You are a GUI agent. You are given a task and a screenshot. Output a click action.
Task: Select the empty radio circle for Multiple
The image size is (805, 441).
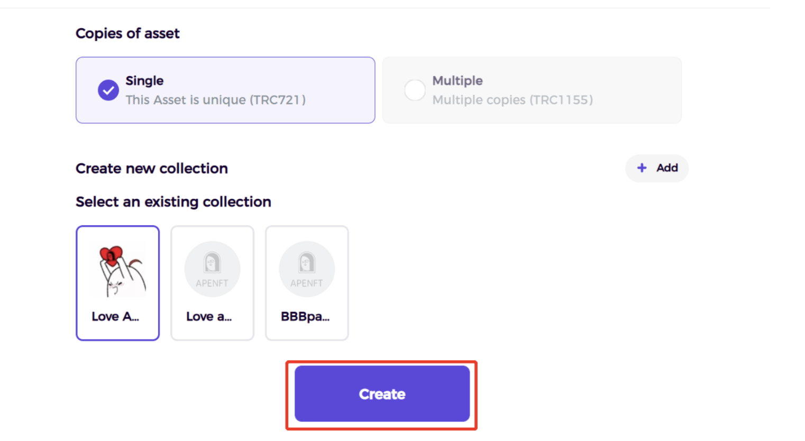[x=415, y=90]
